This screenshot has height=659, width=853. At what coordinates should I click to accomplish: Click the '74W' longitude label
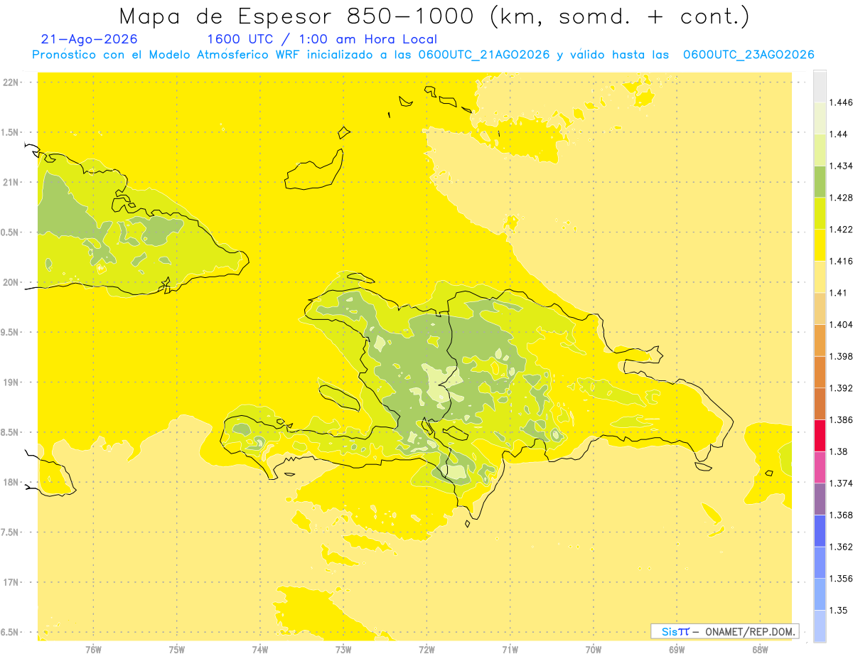(260, 650)
